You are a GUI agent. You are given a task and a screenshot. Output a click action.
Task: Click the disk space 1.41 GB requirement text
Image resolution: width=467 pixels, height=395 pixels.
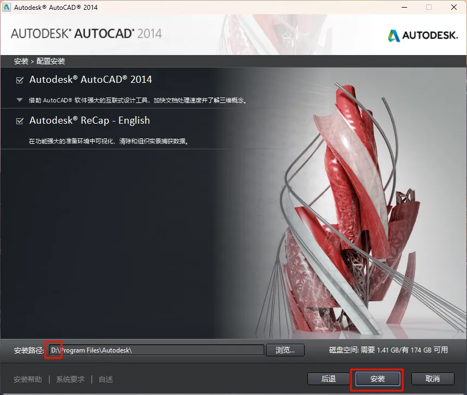coord(389,350)
